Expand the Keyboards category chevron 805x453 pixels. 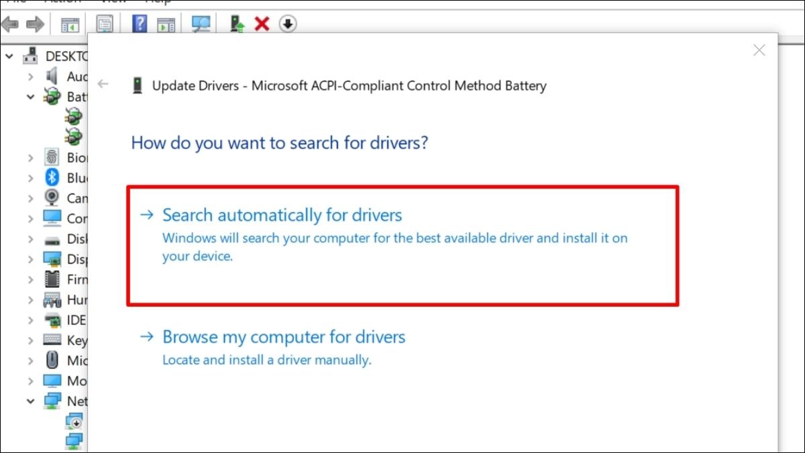(x=31, y=340)
